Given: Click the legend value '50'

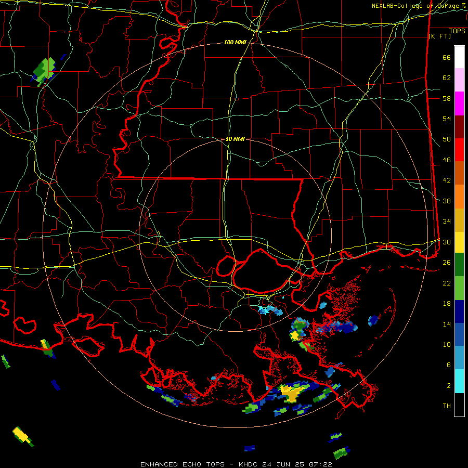Looking at the screenshot, I should click(x=447, y=139).
